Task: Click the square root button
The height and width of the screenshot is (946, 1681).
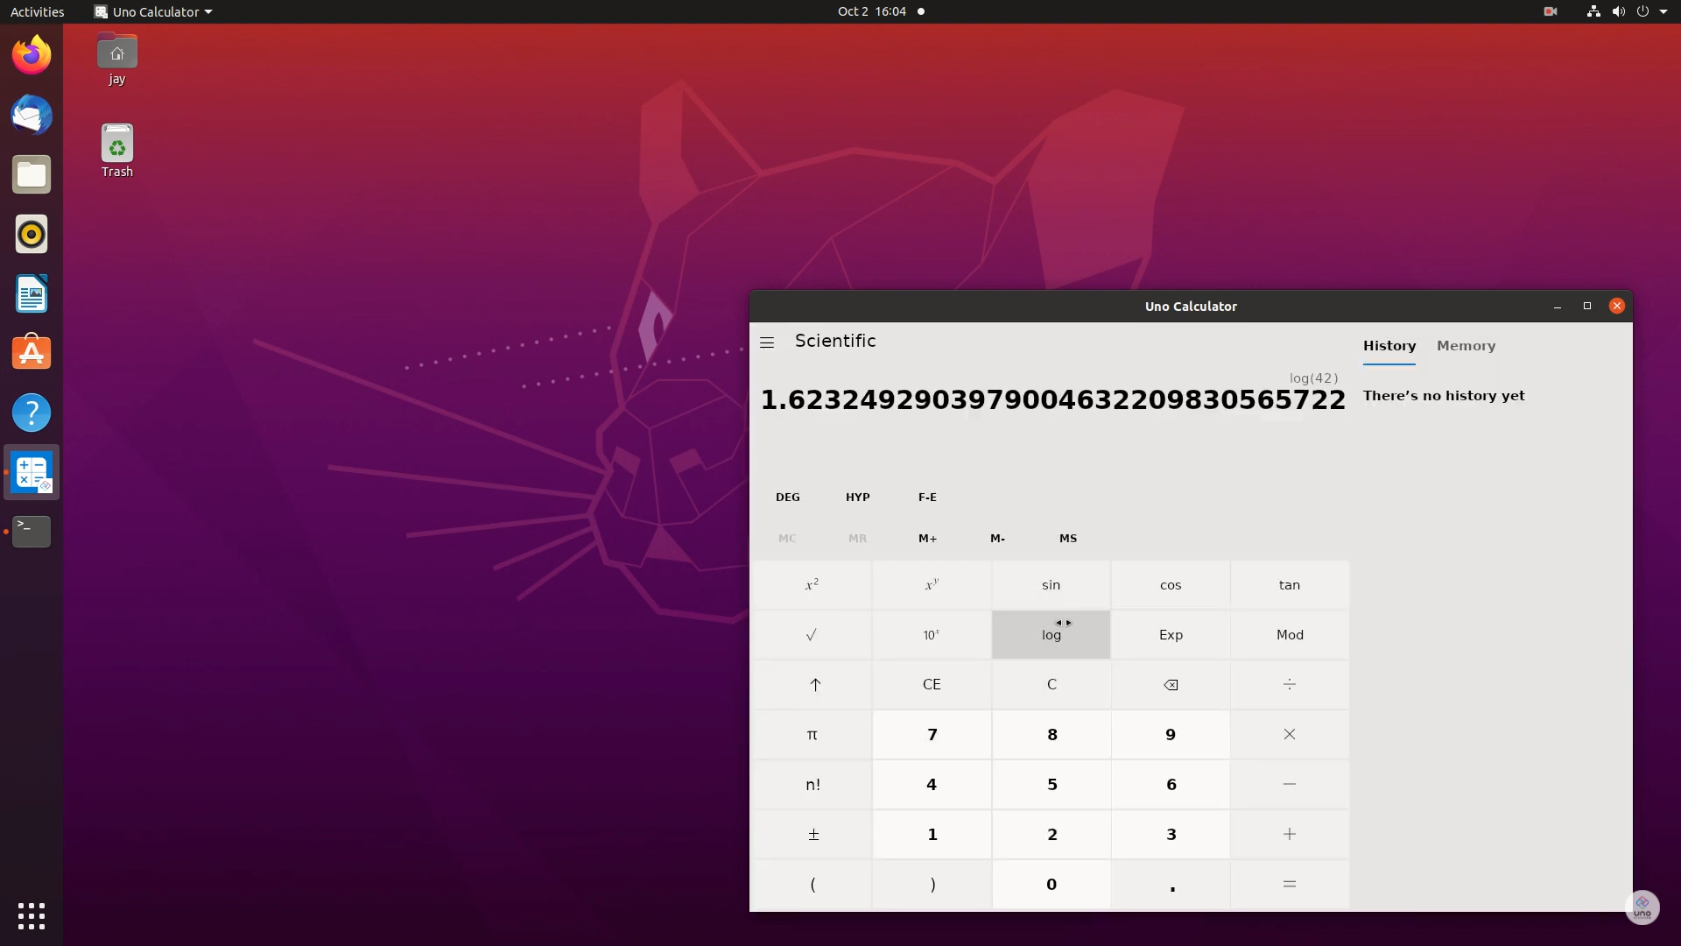Action: point(812,635)
